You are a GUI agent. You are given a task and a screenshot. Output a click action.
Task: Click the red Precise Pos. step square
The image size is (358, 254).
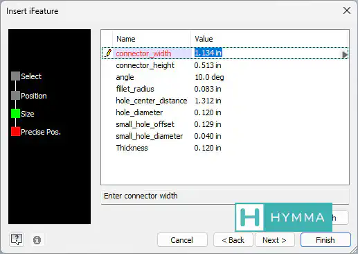15,131
